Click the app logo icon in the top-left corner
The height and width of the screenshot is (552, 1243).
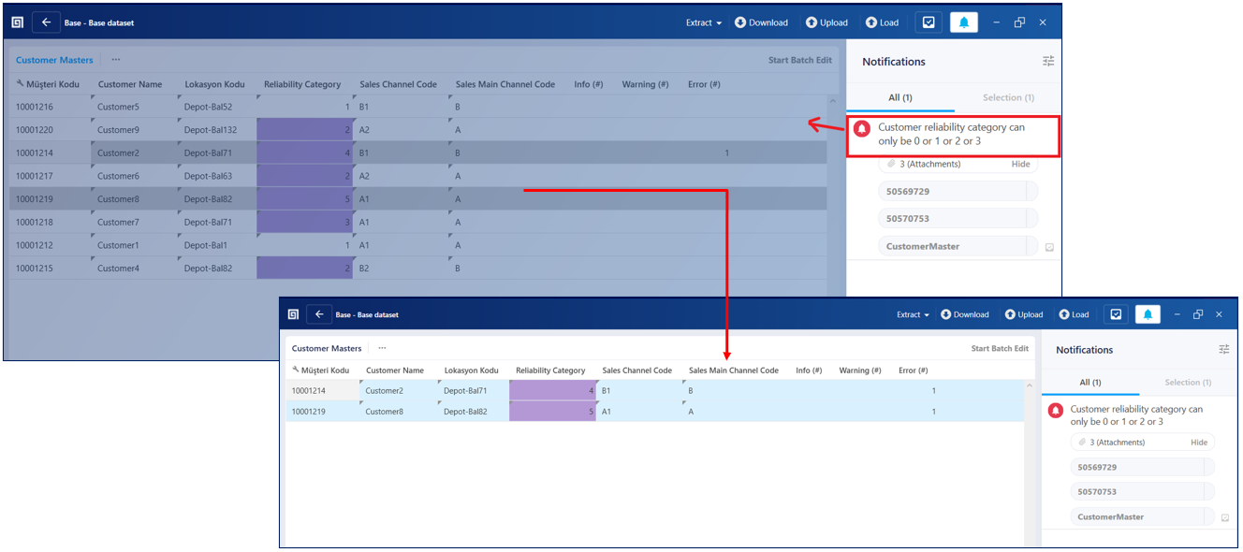pos(16,22)
